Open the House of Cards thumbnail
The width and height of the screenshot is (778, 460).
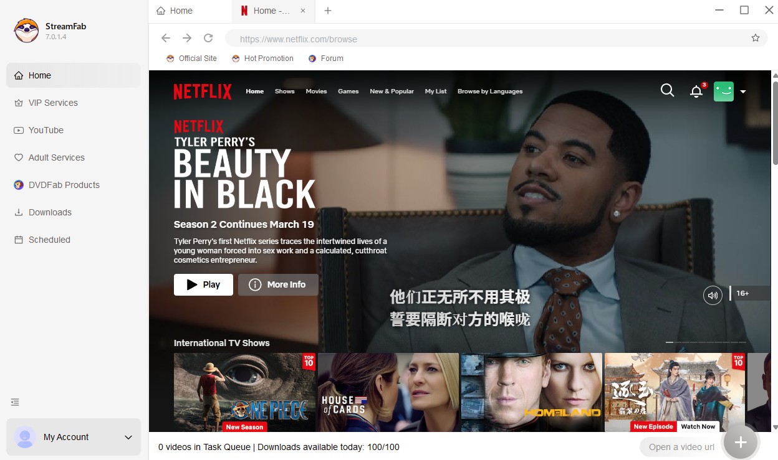pyautogui.click(x=388, y=392)
